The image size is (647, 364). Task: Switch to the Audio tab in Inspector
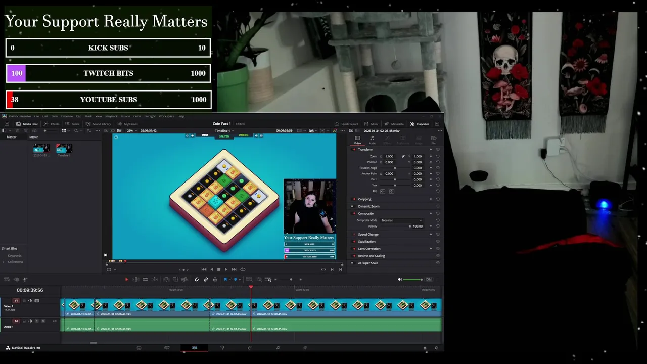point(373,140)
